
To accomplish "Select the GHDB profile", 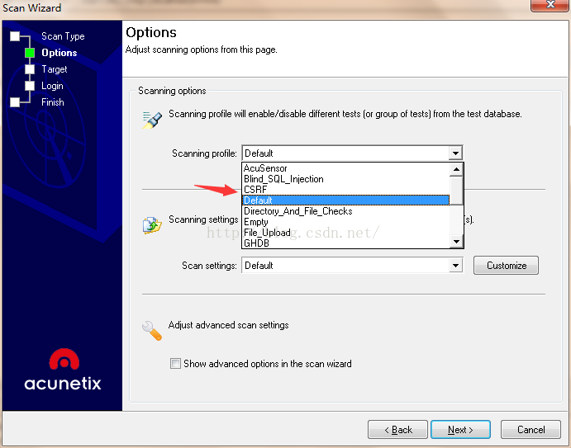I will click(346, 243).
